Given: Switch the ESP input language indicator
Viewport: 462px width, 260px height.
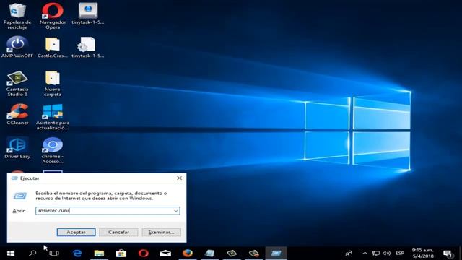Looking at the screenshot, I should coord(400,253).
